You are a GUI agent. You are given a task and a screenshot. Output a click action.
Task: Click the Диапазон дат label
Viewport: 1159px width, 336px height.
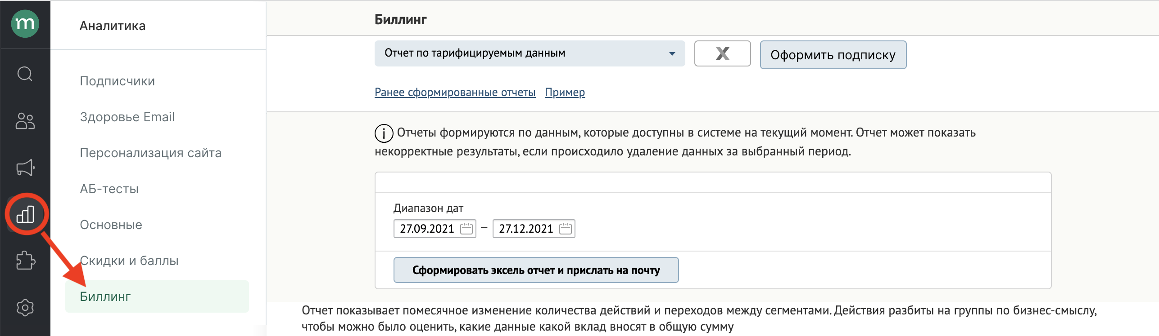coord(428,208)
